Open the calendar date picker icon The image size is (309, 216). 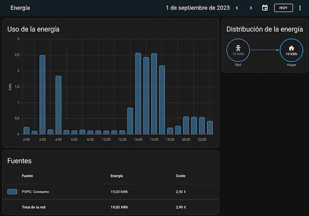(265, 8)
